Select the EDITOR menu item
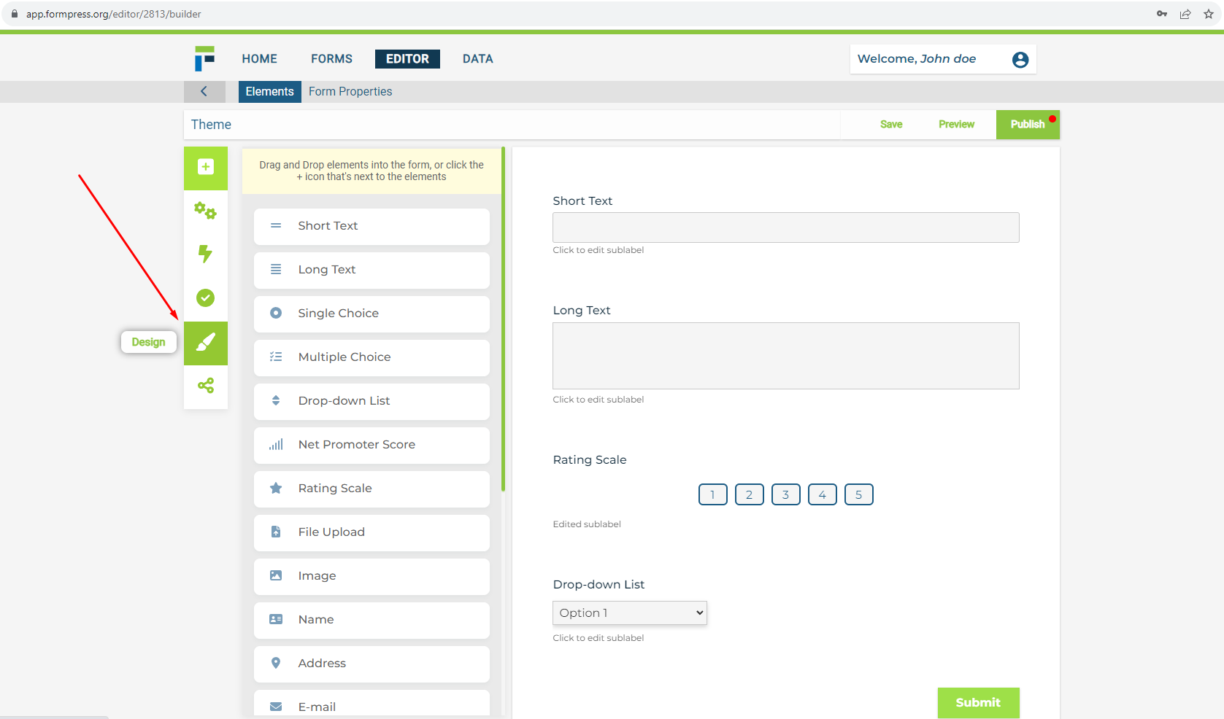The image size is (1224, 719). pos(407,59)
